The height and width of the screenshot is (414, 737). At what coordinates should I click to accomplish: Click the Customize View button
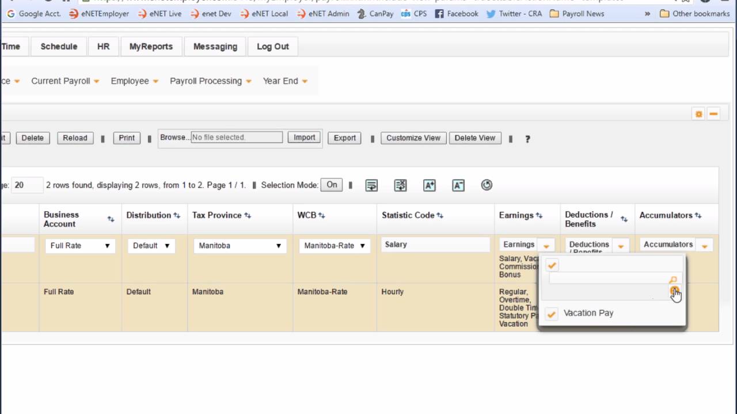coord(413,138)
